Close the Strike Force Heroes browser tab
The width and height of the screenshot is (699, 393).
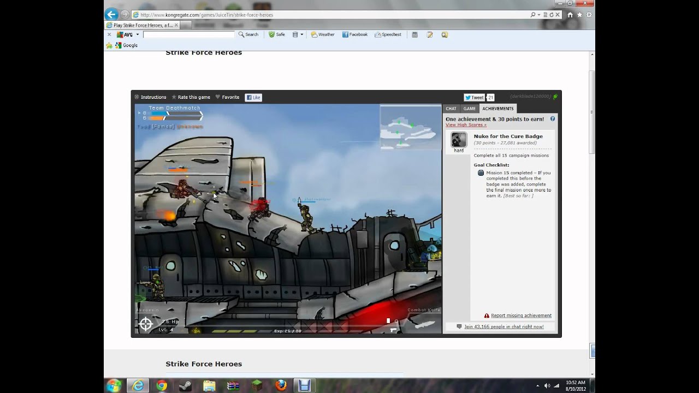point(176,25)
